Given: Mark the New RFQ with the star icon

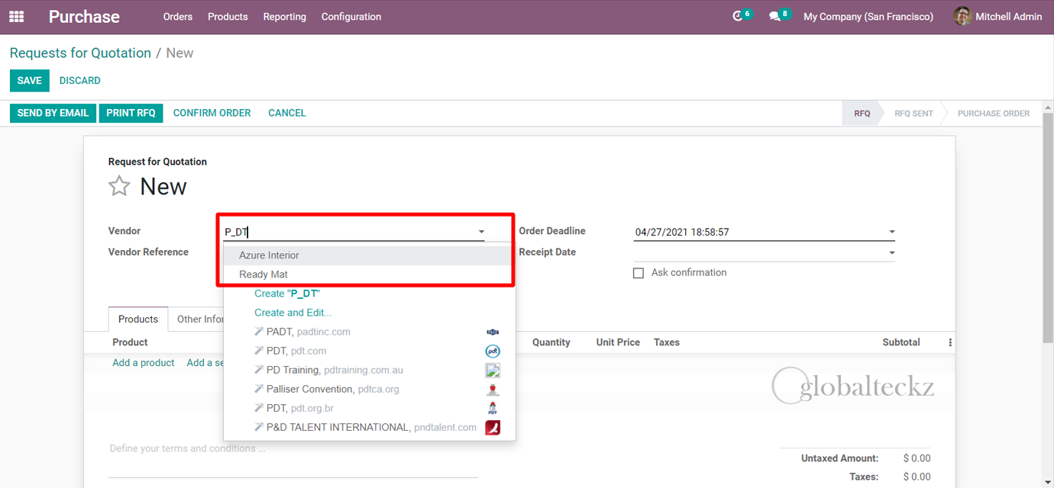Looking at the screenshot, I should (119, 186).
